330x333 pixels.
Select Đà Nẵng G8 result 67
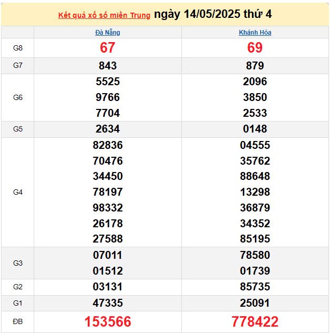108,48
